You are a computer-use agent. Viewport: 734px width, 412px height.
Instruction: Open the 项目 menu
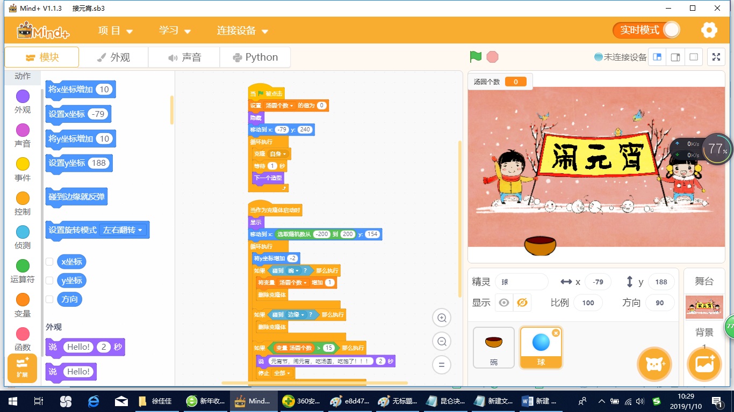click(116, 31)
